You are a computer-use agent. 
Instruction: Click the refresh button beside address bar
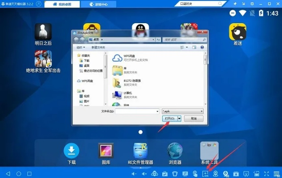tap(158, 40)
